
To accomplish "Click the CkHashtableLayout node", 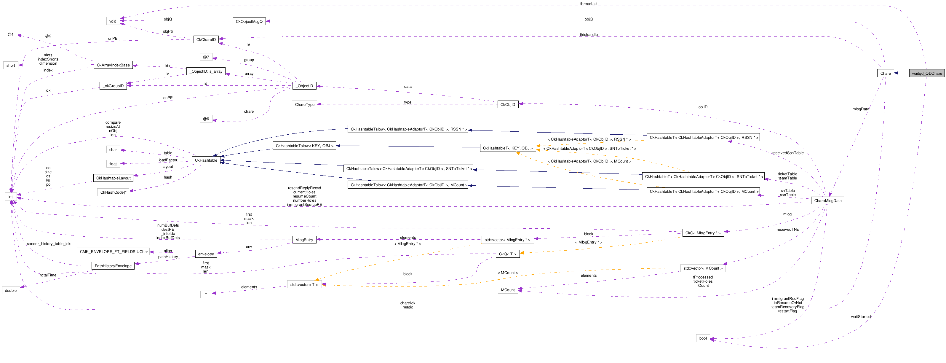I will click(113, 178).
